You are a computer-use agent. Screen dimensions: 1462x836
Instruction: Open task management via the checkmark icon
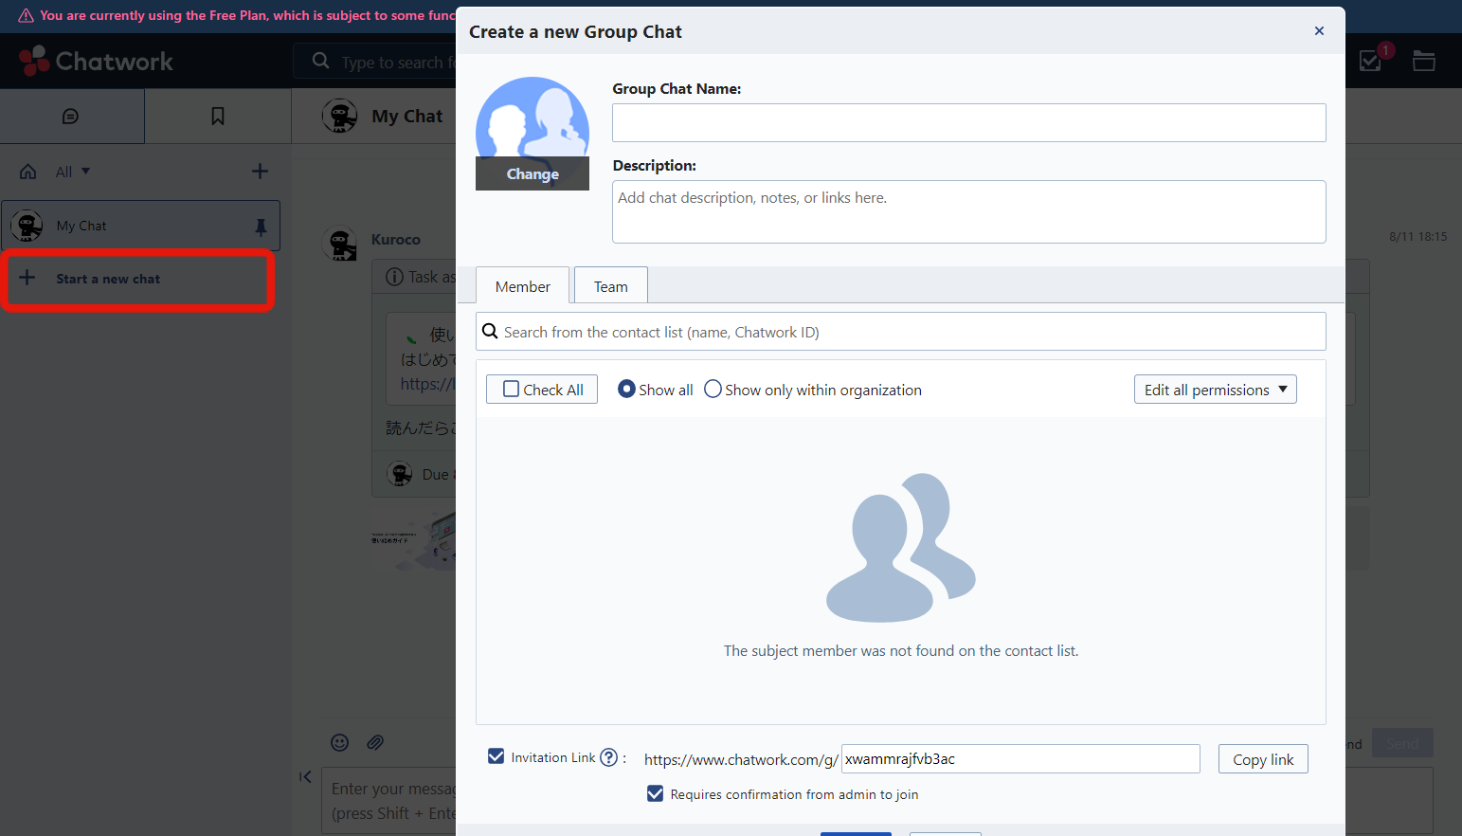tap(1369, 60)
